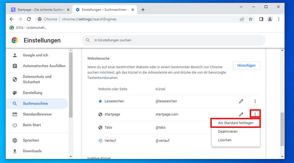Reload the current page
Viewport: 294px width, 163px height.
[x=28, y=19]
